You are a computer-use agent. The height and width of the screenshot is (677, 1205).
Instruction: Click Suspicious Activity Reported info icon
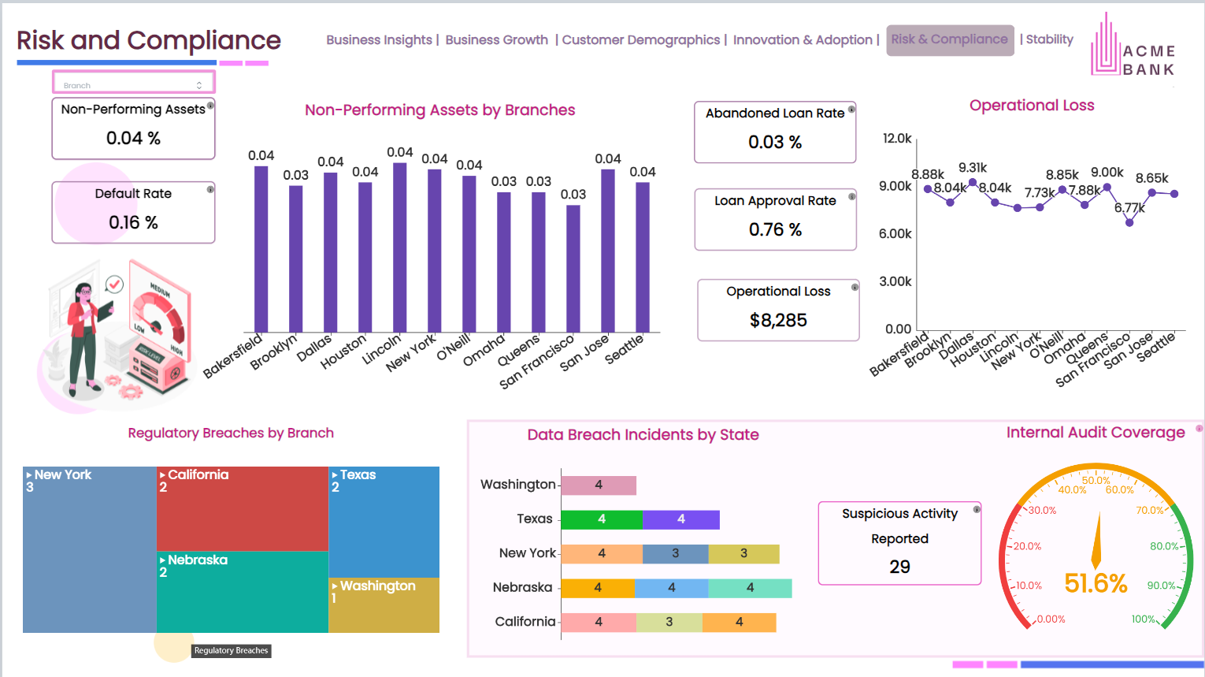pos(977,509)
